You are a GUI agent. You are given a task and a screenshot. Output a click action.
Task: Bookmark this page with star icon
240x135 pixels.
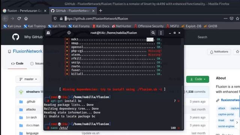point(237,18)
